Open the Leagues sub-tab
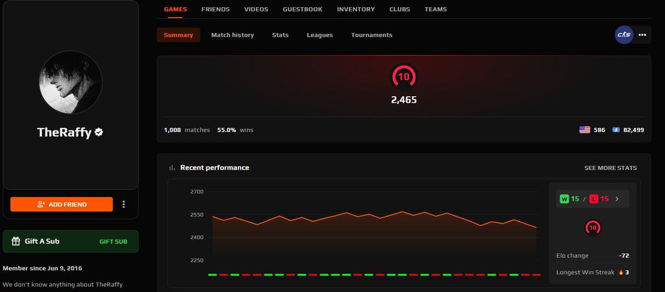 (320, 35)
